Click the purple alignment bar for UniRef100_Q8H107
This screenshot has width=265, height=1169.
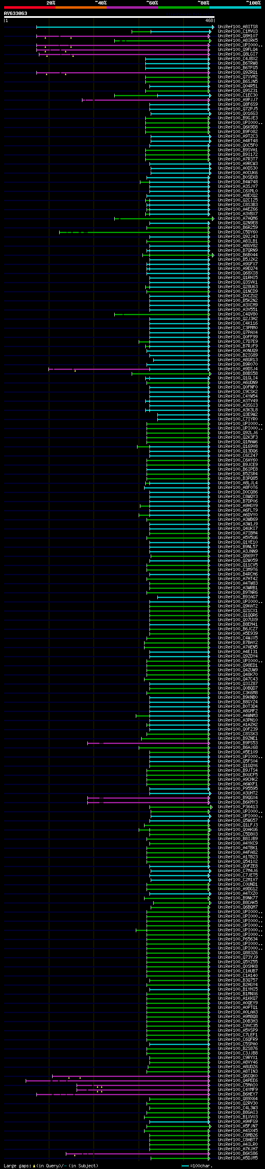click(x=123, y=36)
